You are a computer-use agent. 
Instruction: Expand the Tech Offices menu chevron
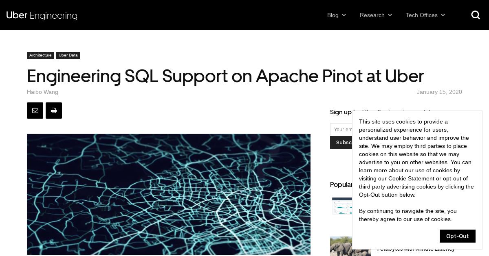[x=443, y=15]
